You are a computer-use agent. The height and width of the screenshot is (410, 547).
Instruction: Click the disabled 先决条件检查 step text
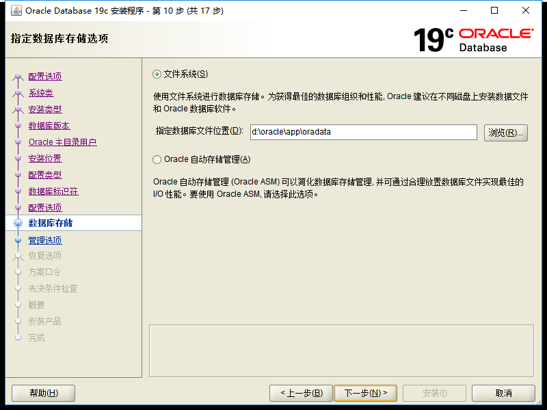click(x=53, y=288)
